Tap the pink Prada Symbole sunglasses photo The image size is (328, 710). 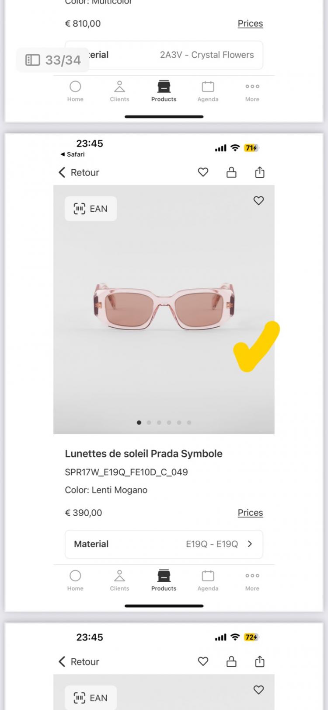(164, 306)
